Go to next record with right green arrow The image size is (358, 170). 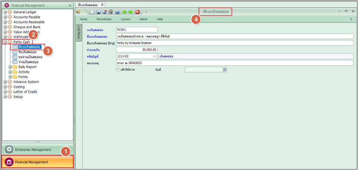130,12
